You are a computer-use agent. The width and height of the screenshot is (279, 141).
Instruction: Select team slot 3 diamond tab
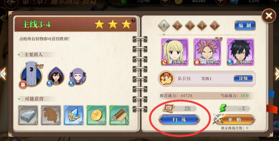[190, 26]
